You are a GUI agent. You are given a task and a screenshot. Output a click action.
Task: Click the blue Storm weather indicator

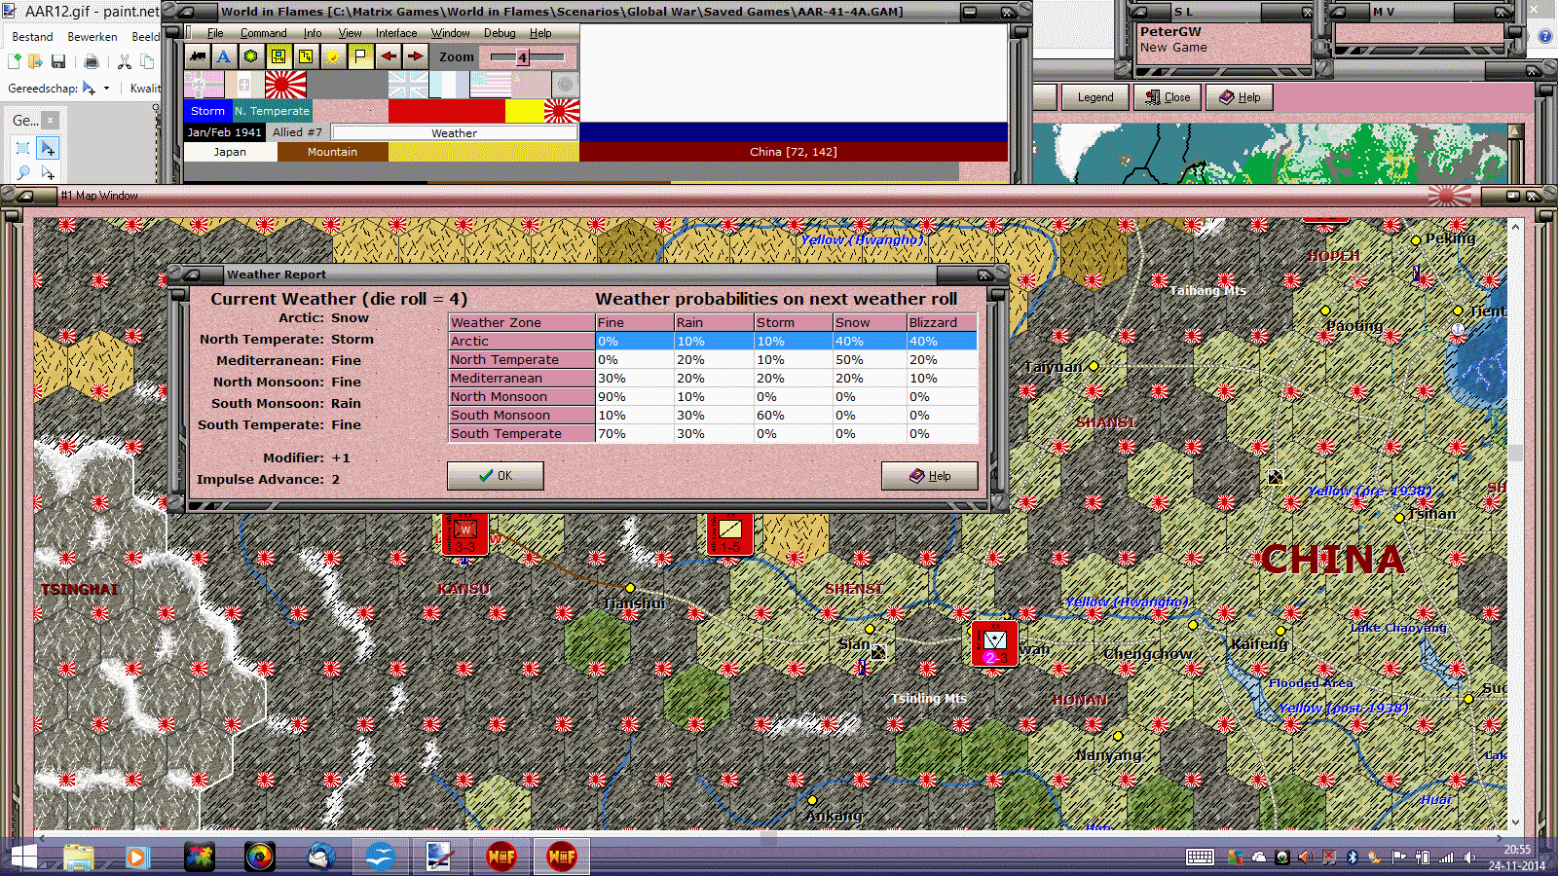pos(207,111)
